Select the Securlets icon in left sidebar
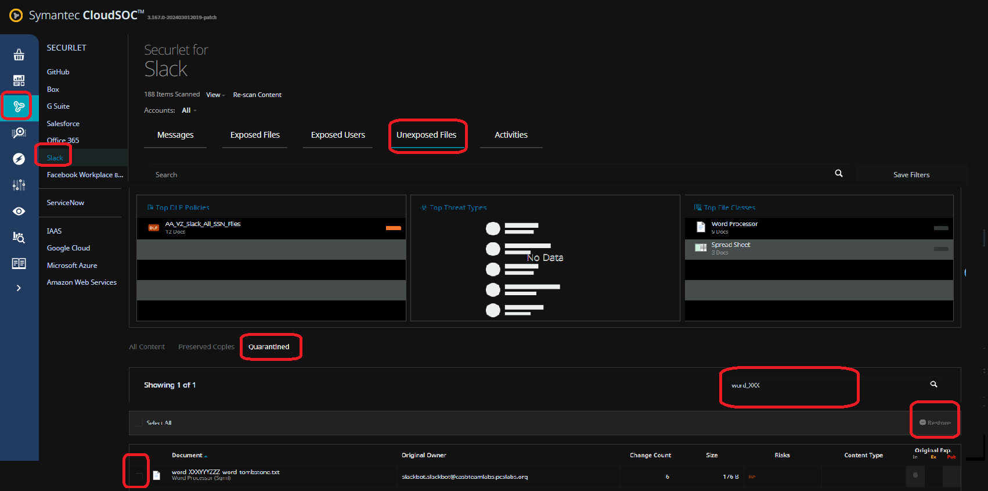Screen dimensions: 988x491 [x=19, y=106]
